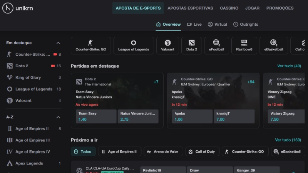The width and height of the screenshot is (308, 173).
Task: Click the Counter-Strike live camera icon
Action: 55,54
